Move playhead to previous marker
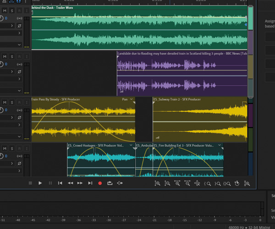This screenshot has width=275, height=229. click(x=60, y=183)
